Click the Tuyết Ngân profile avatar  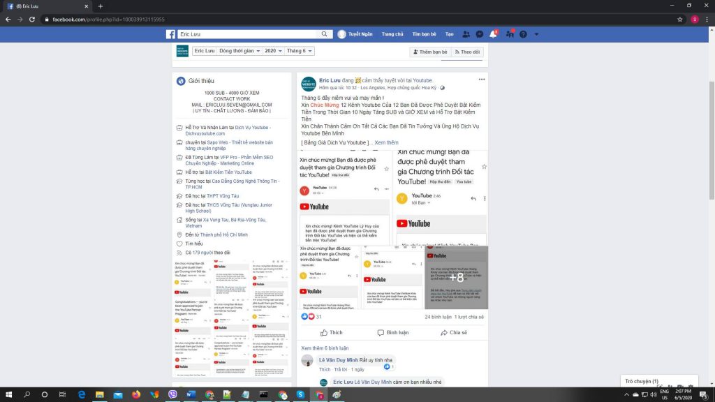pyautogui.click(x=341, y=34)
